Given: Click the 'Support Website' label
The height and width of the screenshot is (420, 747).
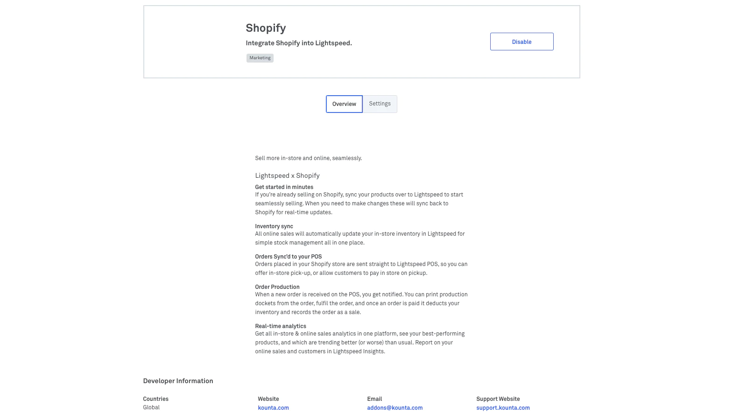Looking at the screenshot, I should [x=498, y=399].
